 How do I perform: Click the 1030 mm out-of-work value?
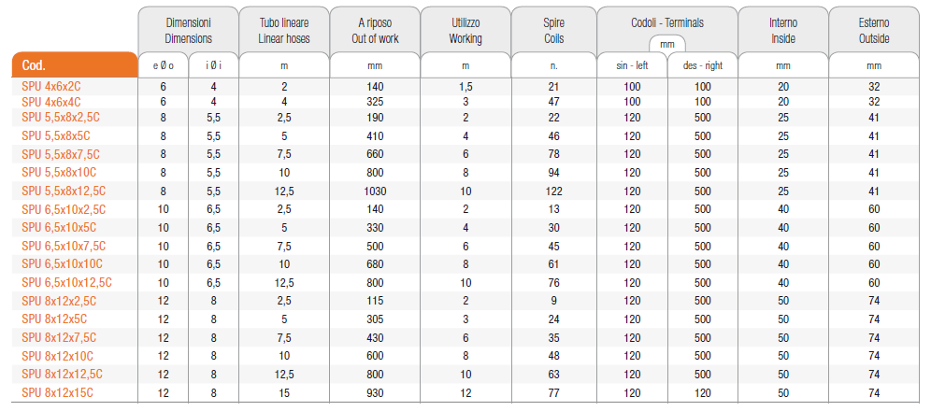tap(377, 191)
